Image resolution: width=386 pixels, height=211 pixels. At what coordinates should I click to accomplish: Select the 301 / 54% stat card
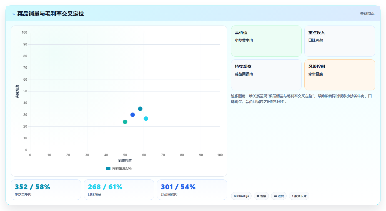coord(192,190)
